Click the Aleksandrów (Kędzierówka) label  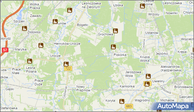coord(171,68)
